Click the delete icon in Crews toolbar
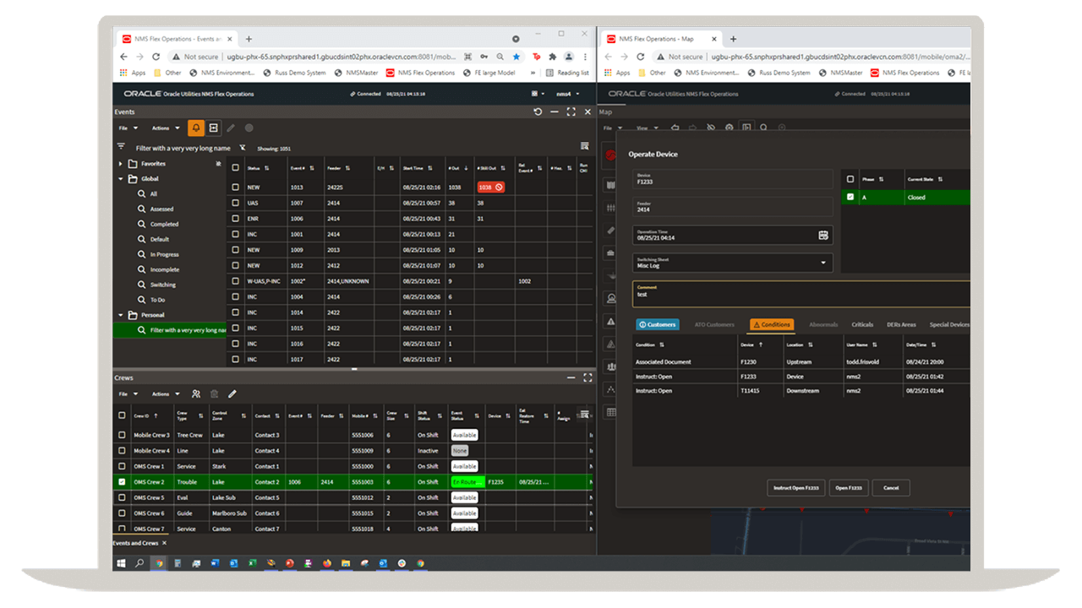1082x608 pixels. point(214,394)
